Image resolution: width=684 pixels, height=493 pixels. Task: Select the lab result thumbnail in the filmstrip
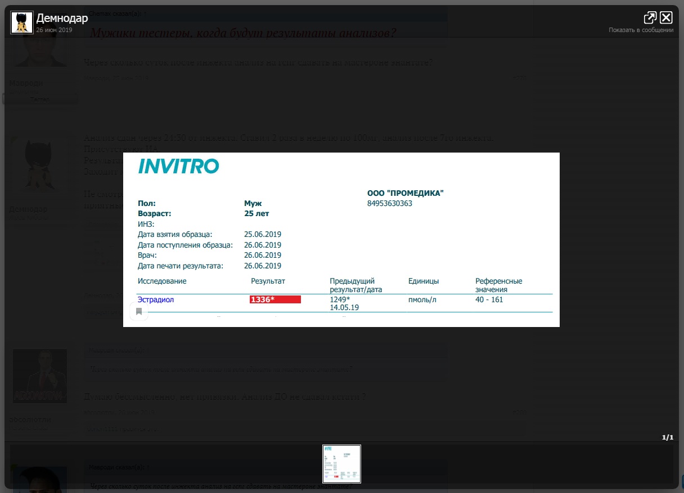(x=341, y=464)
